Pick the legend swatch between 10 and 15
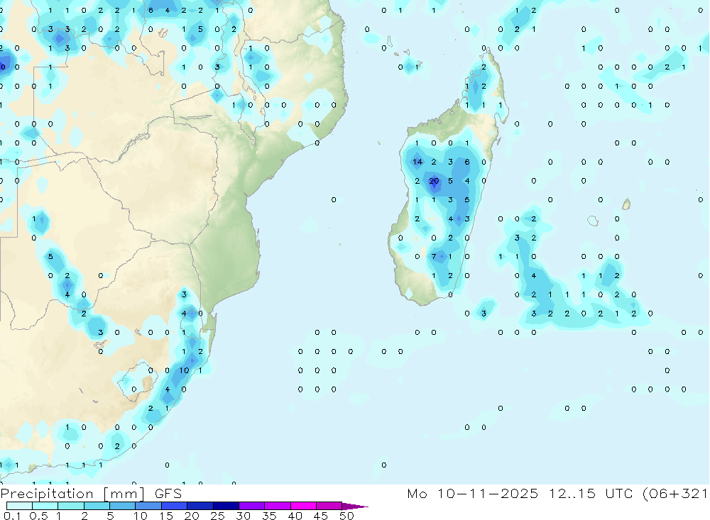710x520 pixels. [148, 506]
